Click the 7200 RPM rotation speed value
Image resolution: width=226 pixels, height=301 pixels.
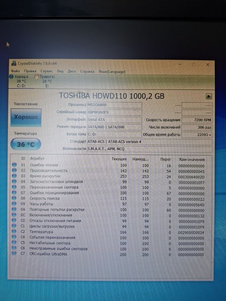pos(197,120)
